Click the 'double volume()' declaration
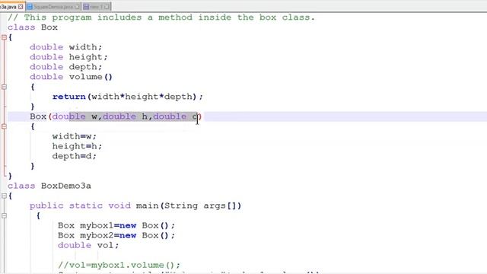The width and height of the screenshot is (487, 274). pos(71,77)
